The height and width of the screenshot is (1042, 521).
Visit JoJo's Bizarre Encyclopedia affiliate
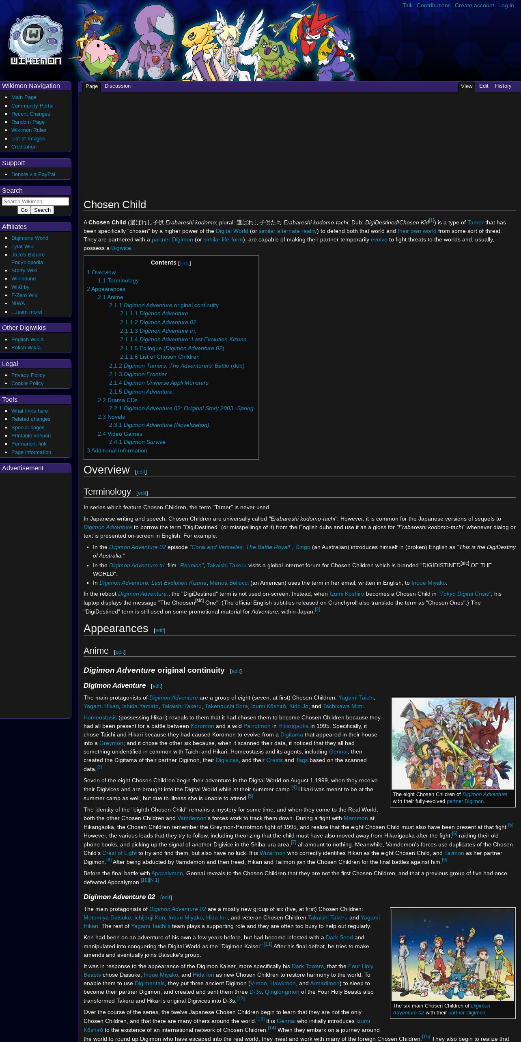[28, 258]
